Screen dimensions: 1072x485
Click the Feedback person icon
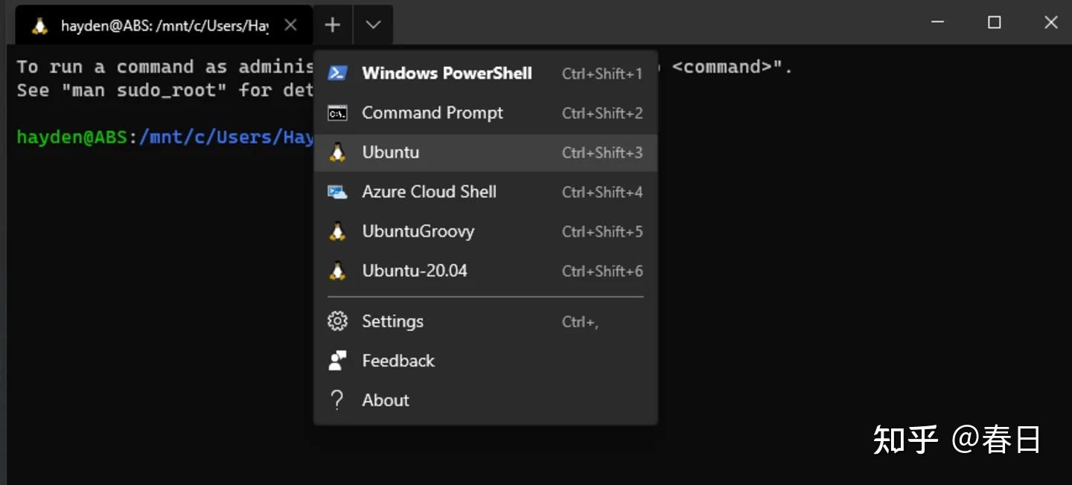pyautogui.click(x=337, y=360)
